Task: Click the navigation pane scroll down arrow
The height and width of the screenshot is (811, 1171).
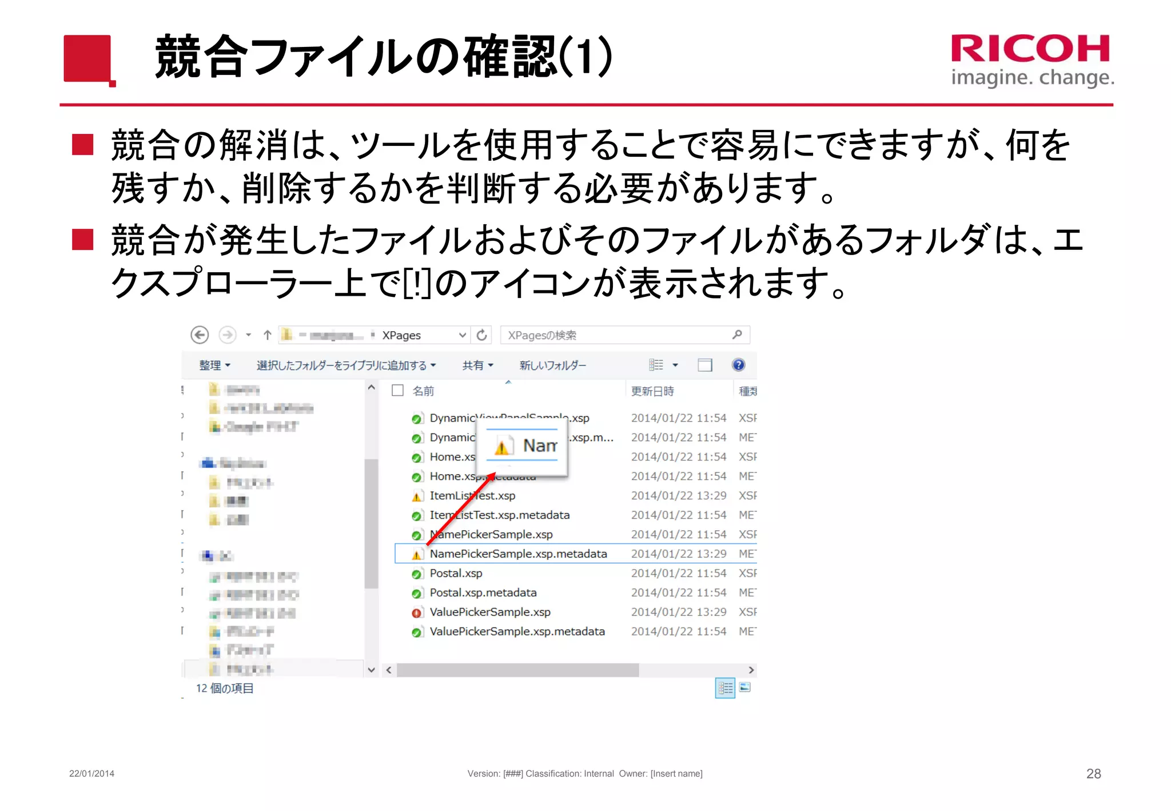Action: 372,670
